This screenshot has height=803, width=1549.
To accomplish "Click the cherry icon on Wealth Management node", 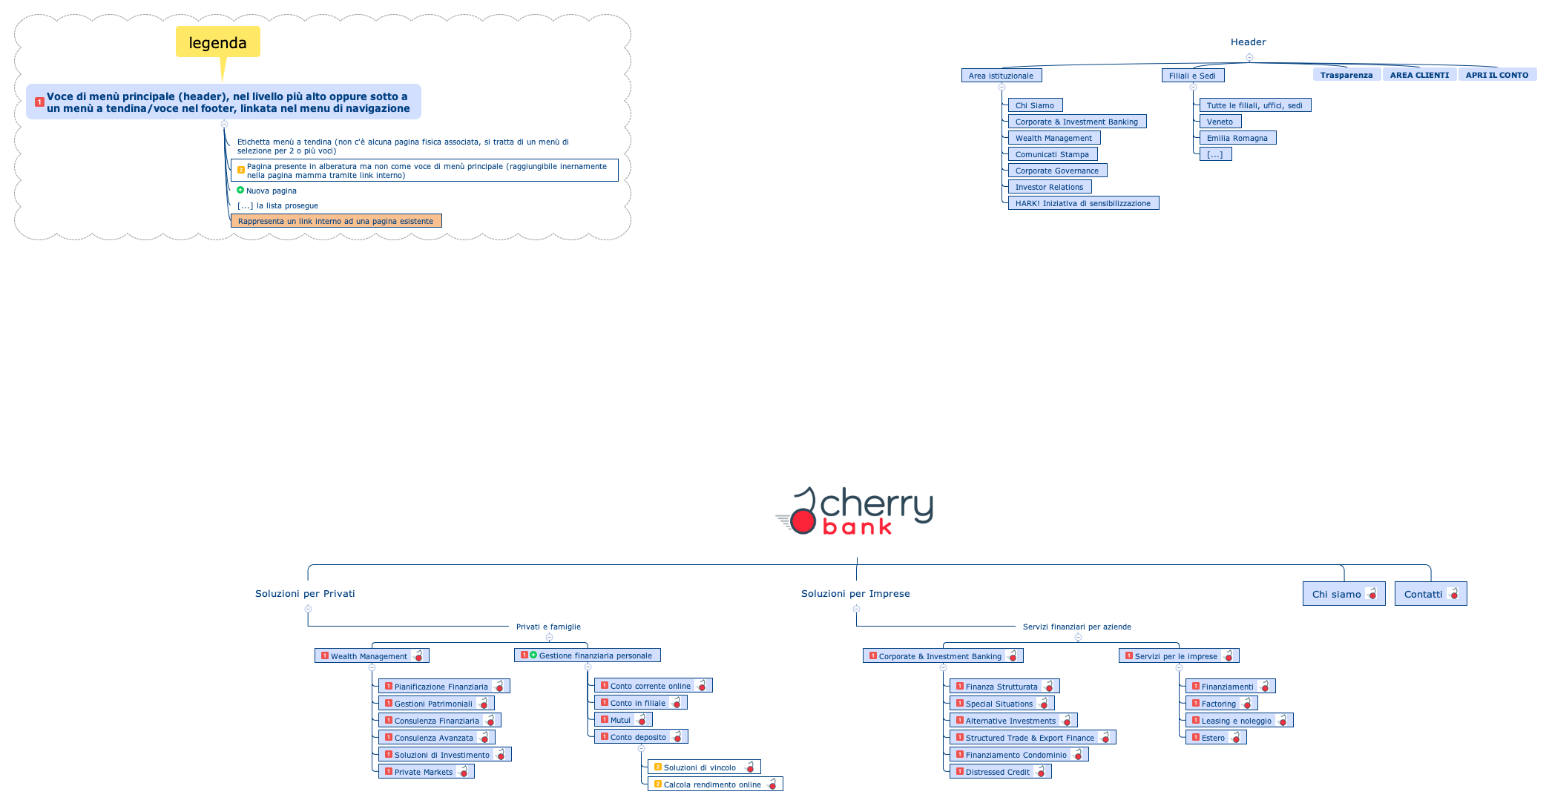I will (419, 655).
